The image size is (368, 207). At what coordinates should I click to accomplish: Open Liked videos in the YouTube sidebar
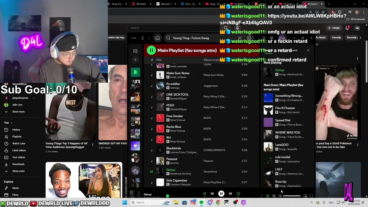point(19,150)
